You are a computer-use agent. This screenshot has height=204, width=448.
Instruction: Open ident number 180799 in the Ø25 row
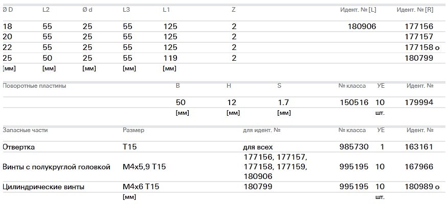coord(418,58)
